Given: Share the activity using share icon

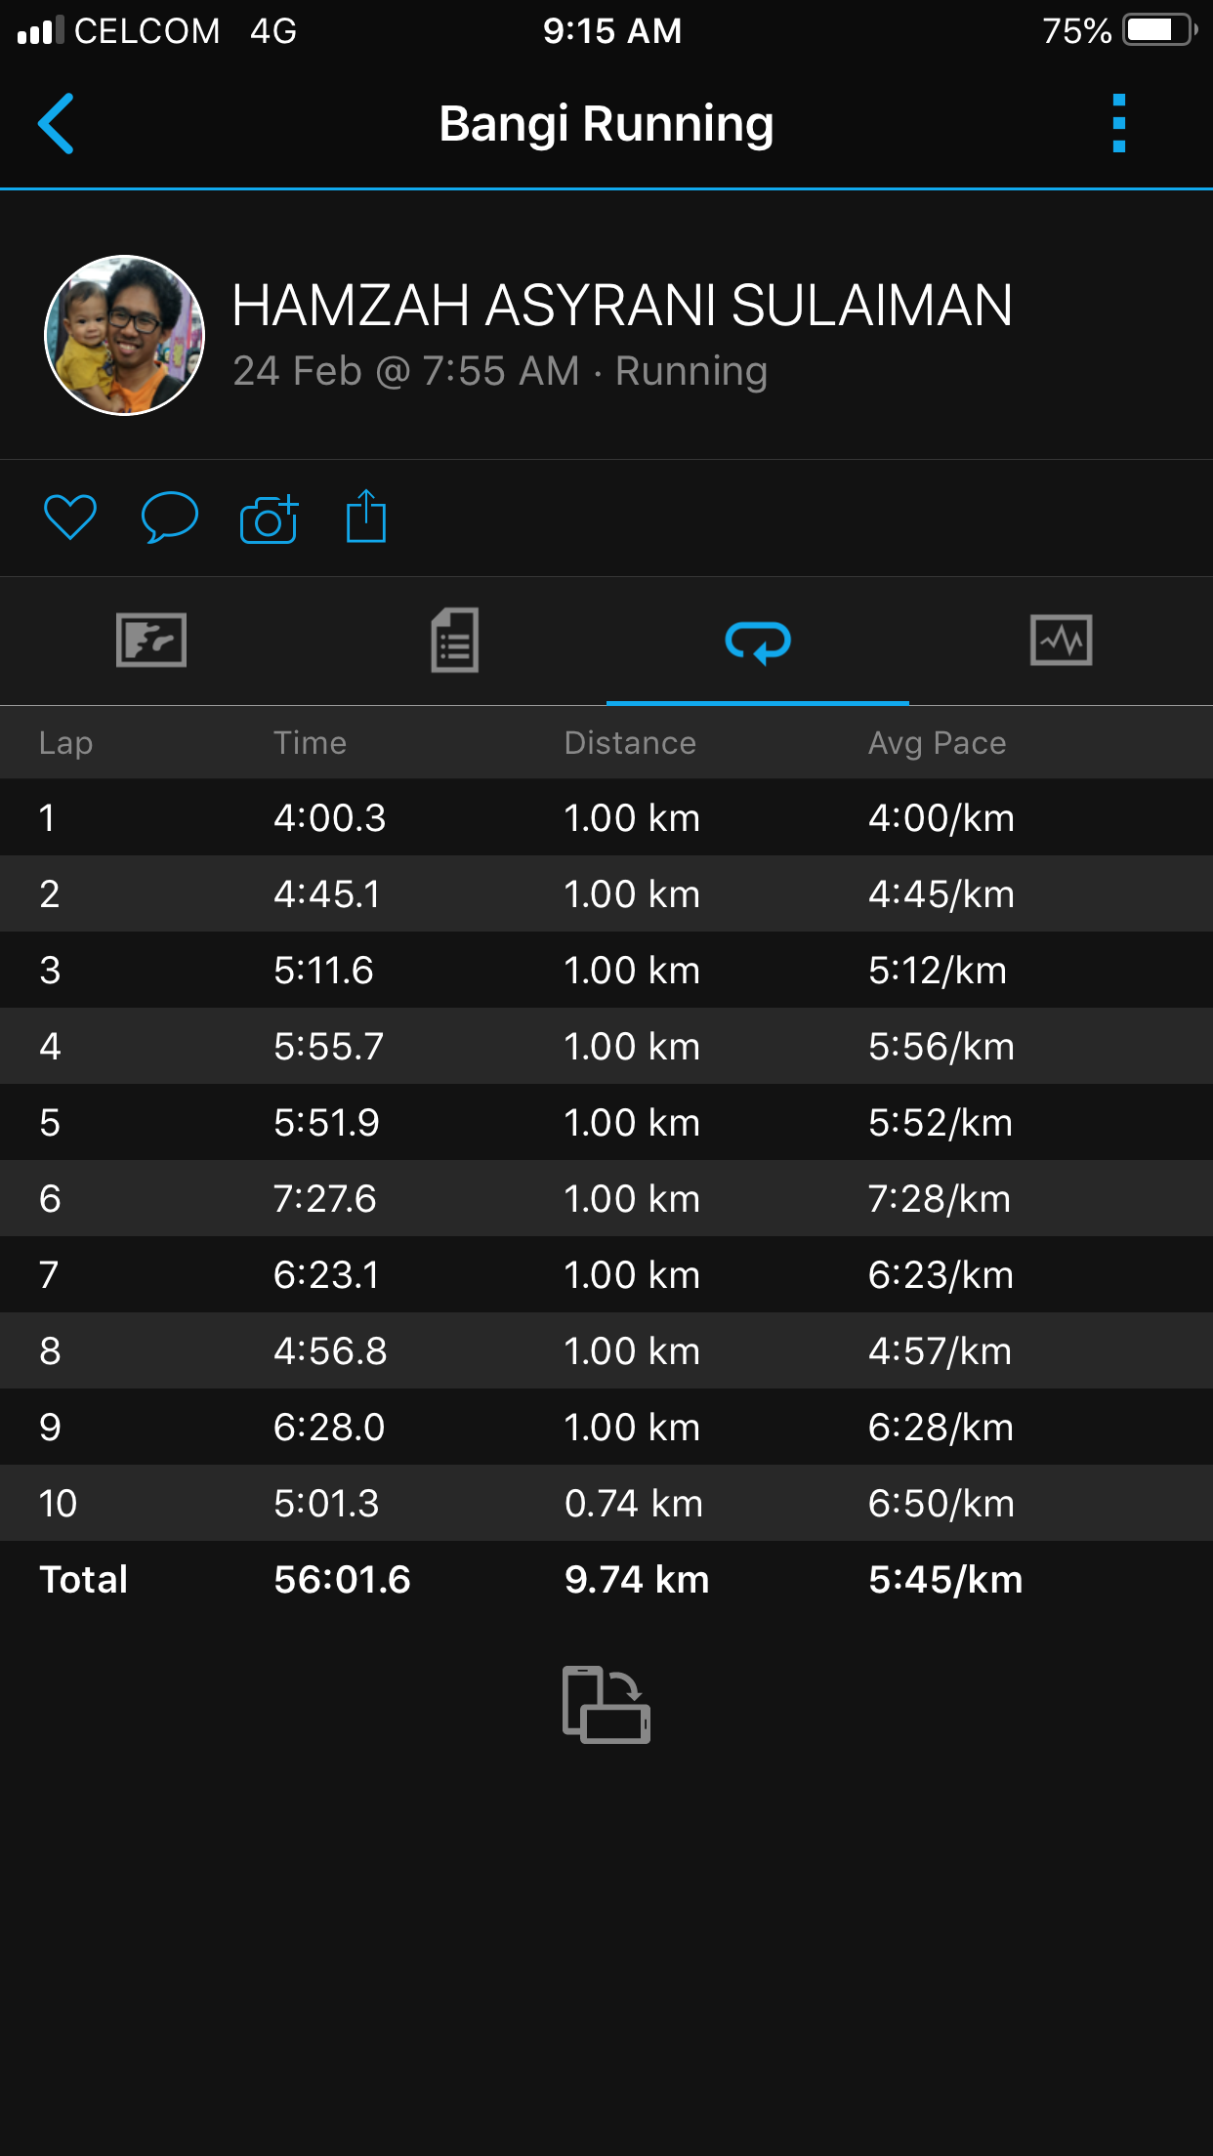Looking at the screenshot, I should [366, 517].
